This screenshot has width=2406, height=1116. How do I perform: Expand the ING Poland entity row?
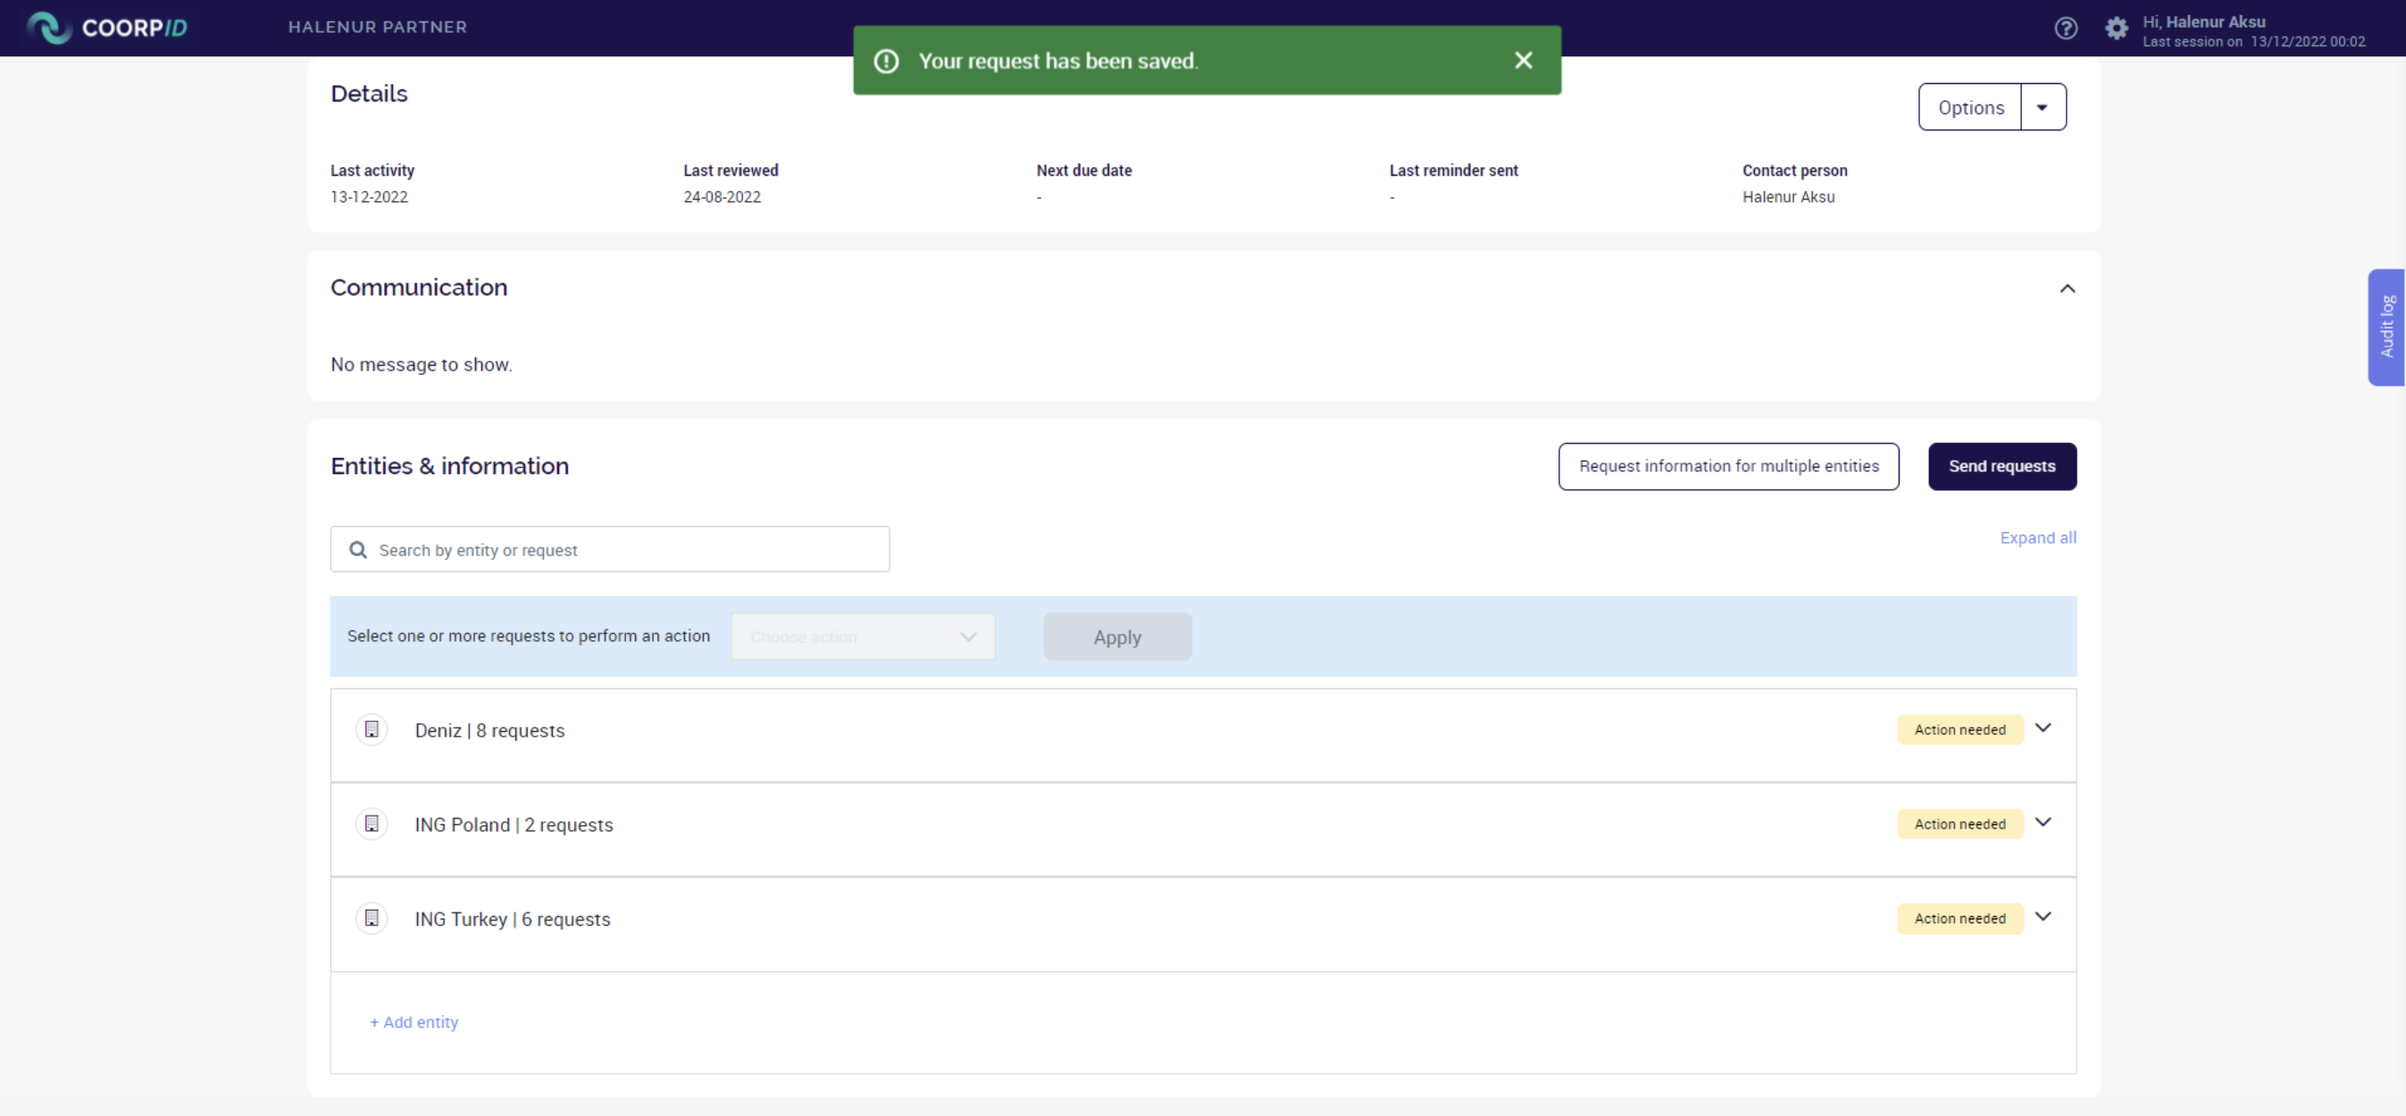(x=2043, y=823)
